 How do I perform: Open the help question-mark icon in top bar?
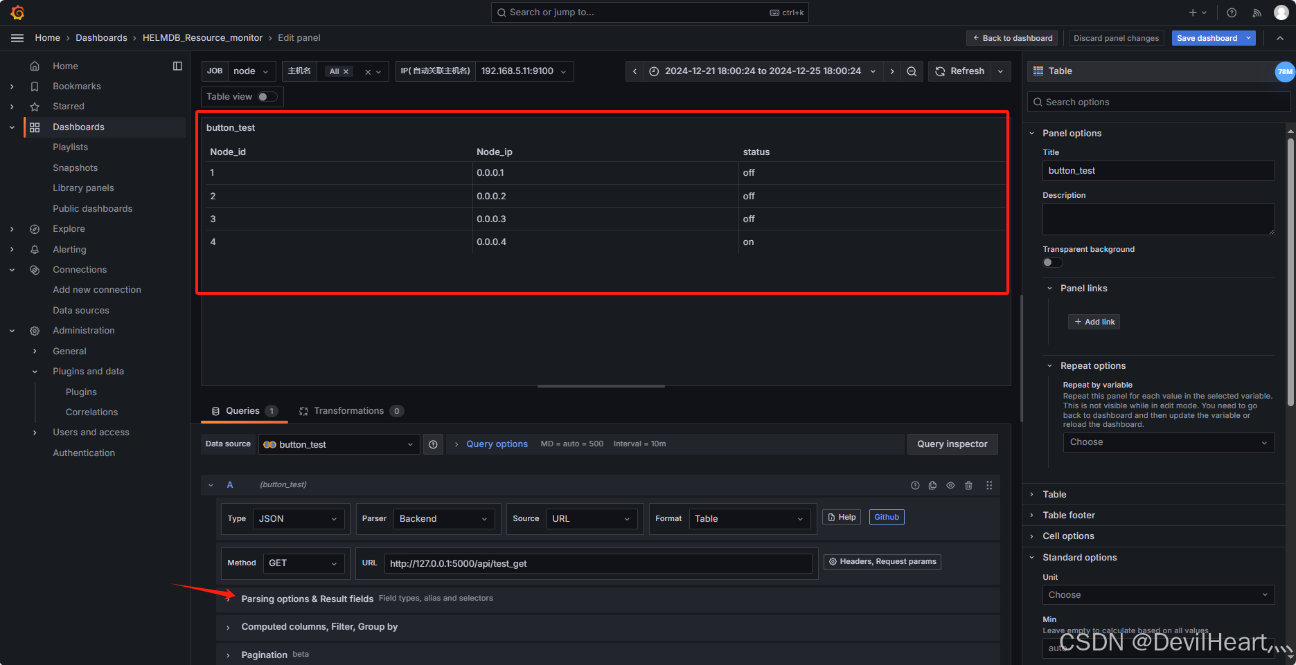pos(1232,12)
